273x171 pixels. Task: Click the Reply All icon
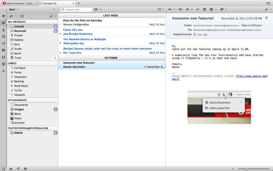[x=181, y=10]
